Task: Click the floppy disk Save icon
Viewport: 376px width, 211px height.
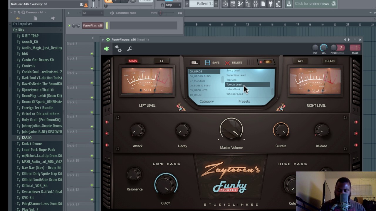Action: pyautogui.click(x=208, y=62)
